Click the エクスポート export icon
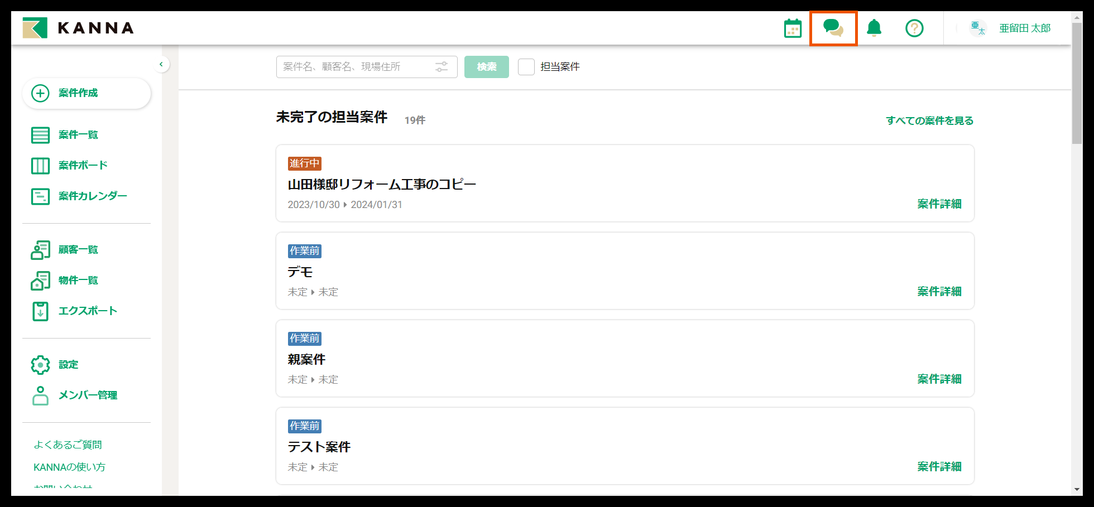This screenshot has width=1094, height=507. 40,311
